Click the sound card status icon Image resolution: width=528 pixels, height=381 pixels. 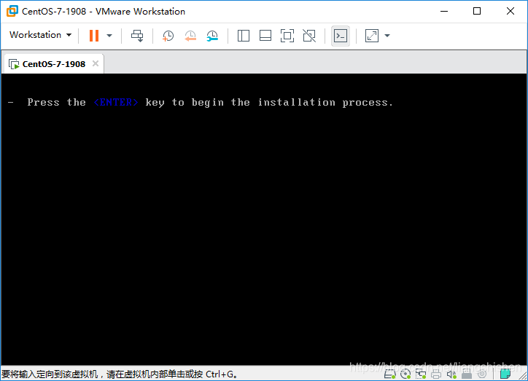(451, 374)
